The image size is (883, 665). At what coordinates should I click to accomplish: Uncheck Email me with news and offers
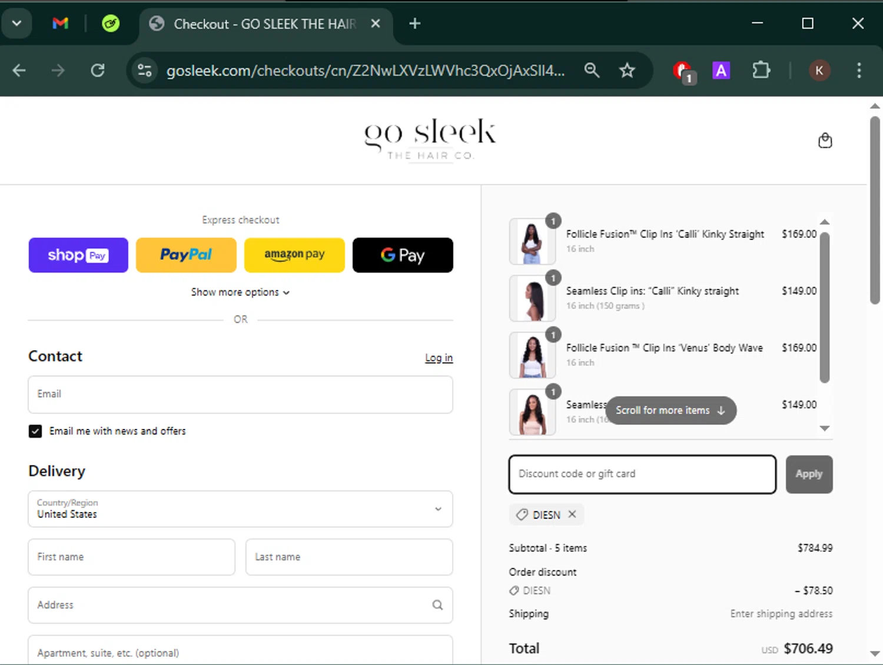tap(35, 431)
